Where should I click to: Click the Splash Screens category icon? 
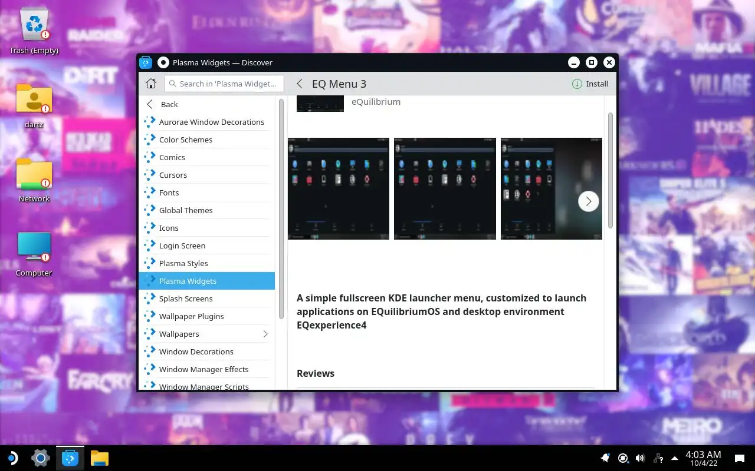(150, 298)
